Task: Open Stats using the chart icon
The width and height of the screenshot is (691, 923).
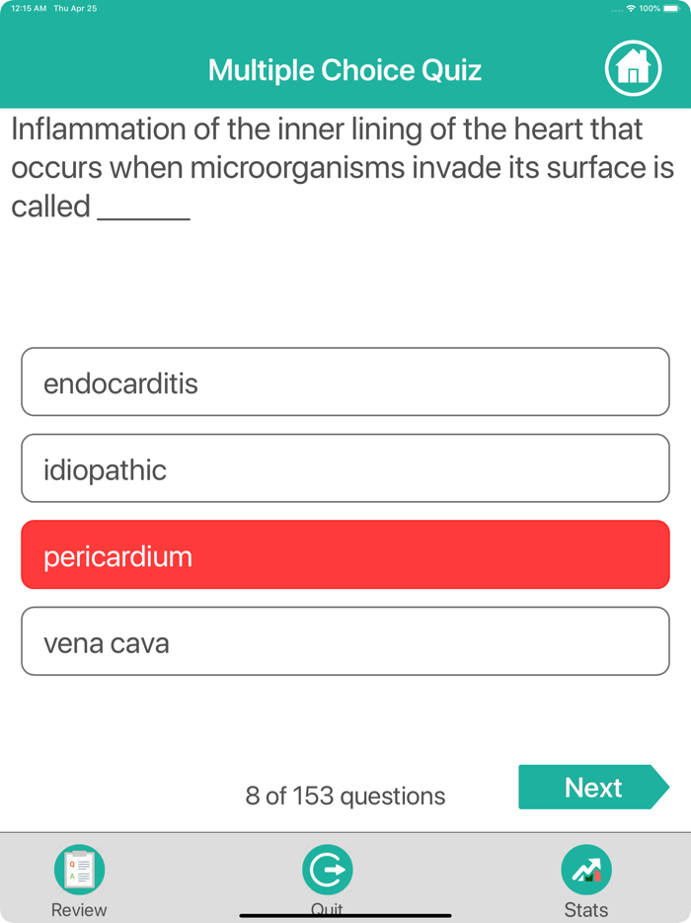Action: (586, 869)
